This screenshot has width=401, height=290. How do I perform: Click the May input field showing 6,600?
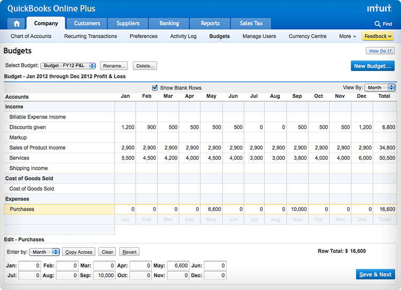[x=178, y=265]
